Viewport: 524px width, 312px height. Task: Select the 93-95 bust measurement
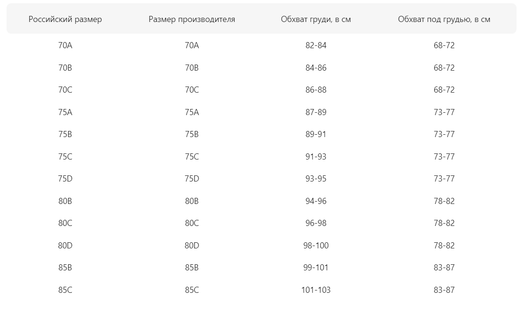316,179
